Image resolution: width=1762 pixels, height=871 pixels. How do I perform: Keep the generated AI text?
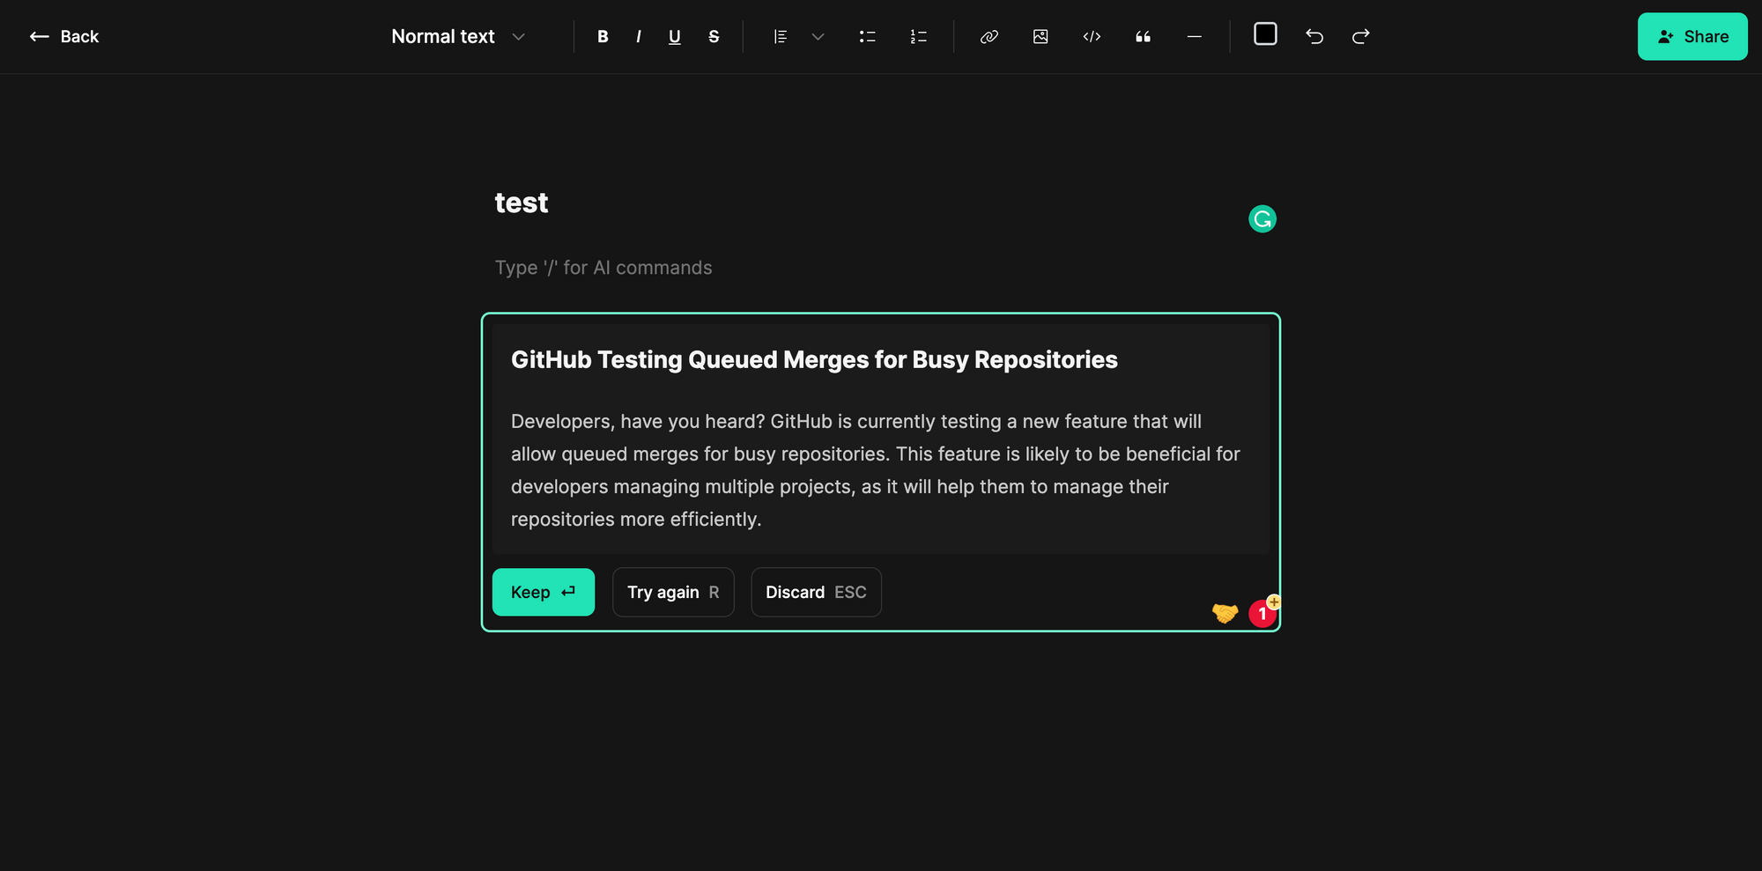tap(543, 592)
